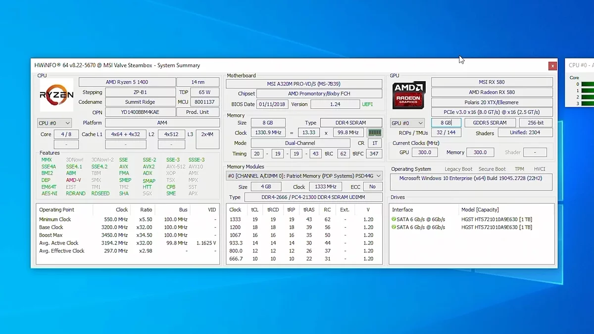Click the GPU memory 8 GB field
Screen dimensions: 594x334
click(446, 123)
